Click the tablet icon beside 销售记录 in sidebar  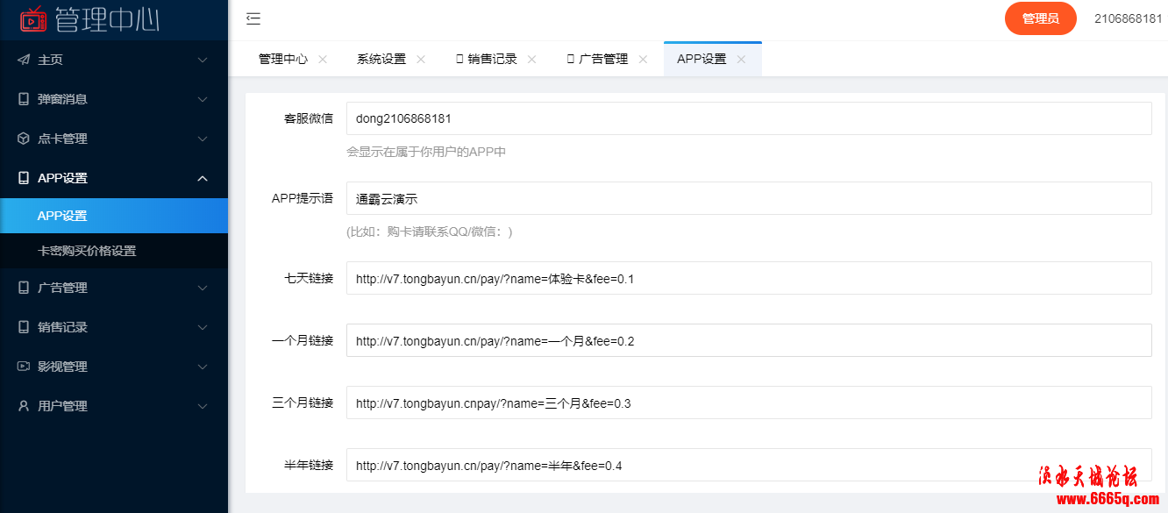(x=24, y=327)
